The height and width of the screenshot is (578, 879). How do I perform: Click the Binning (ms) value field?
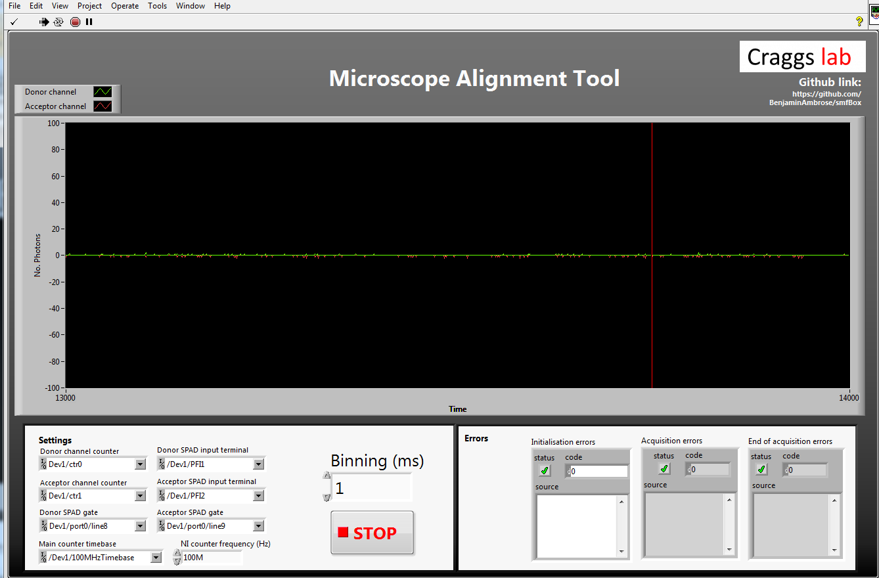(x=372, y=488)
